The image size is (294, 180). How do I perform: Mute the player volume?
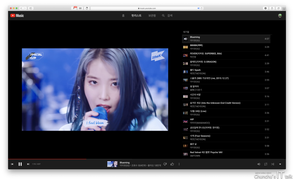tap(259, 164)
